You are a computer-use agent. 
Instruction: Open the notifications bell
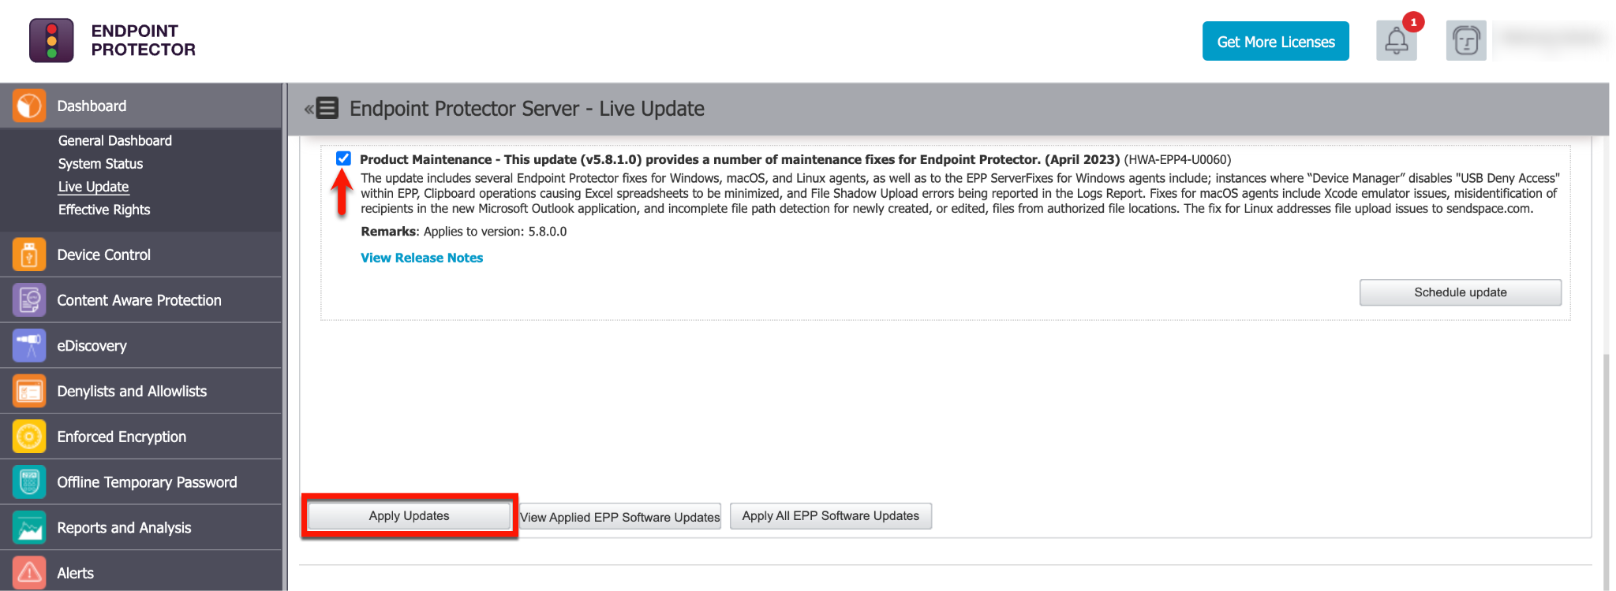pos(1396,41)
